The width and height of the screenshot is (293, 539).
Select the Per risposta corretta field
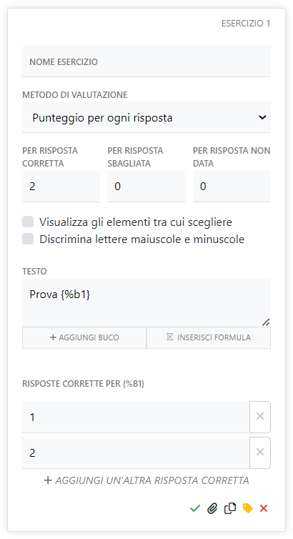tap(61, 186)
